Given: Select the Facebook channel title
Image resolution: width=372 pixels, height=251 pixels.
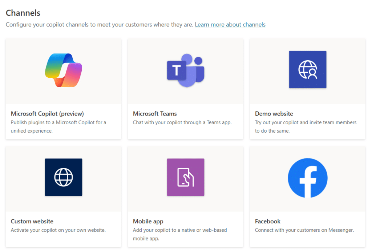Looking at the screenshot, I should pos(268,221).
